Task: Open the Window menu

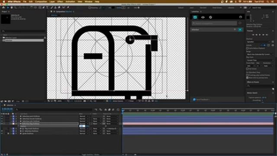Action: (x=88, y=1)
